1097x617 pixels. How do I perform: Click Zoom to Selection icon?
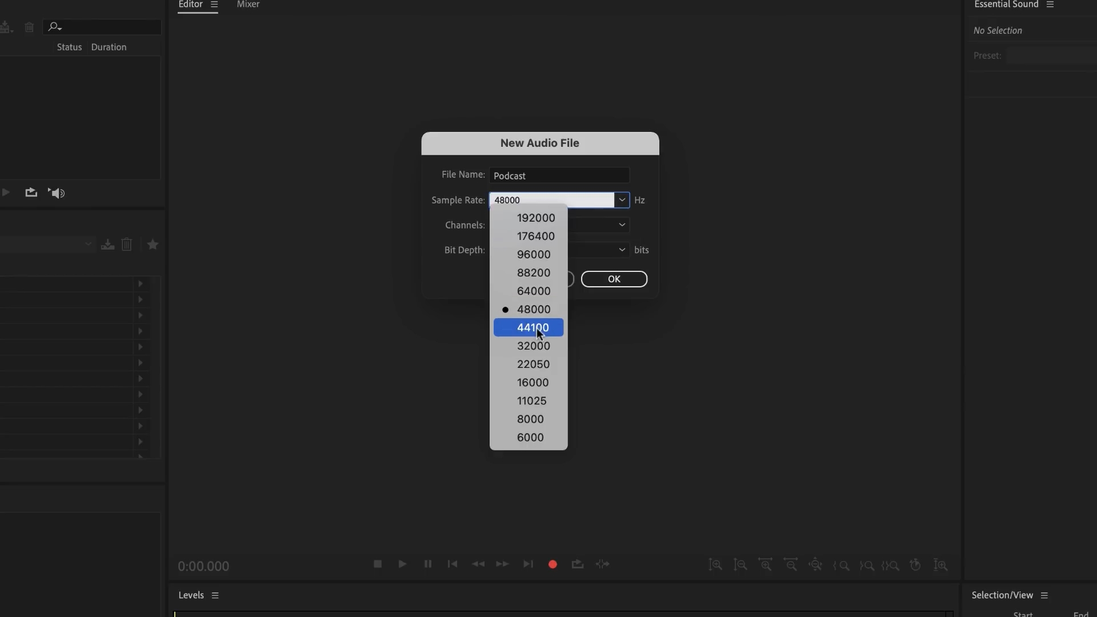(x=891, y=566)
